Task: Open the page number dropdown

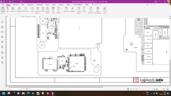Action: pyautogui.click(x=19, y=89)
